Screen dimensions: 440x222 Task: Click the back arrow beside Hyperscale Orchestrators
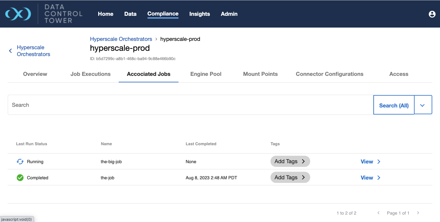pyautogui.click(x=11, y=51)
